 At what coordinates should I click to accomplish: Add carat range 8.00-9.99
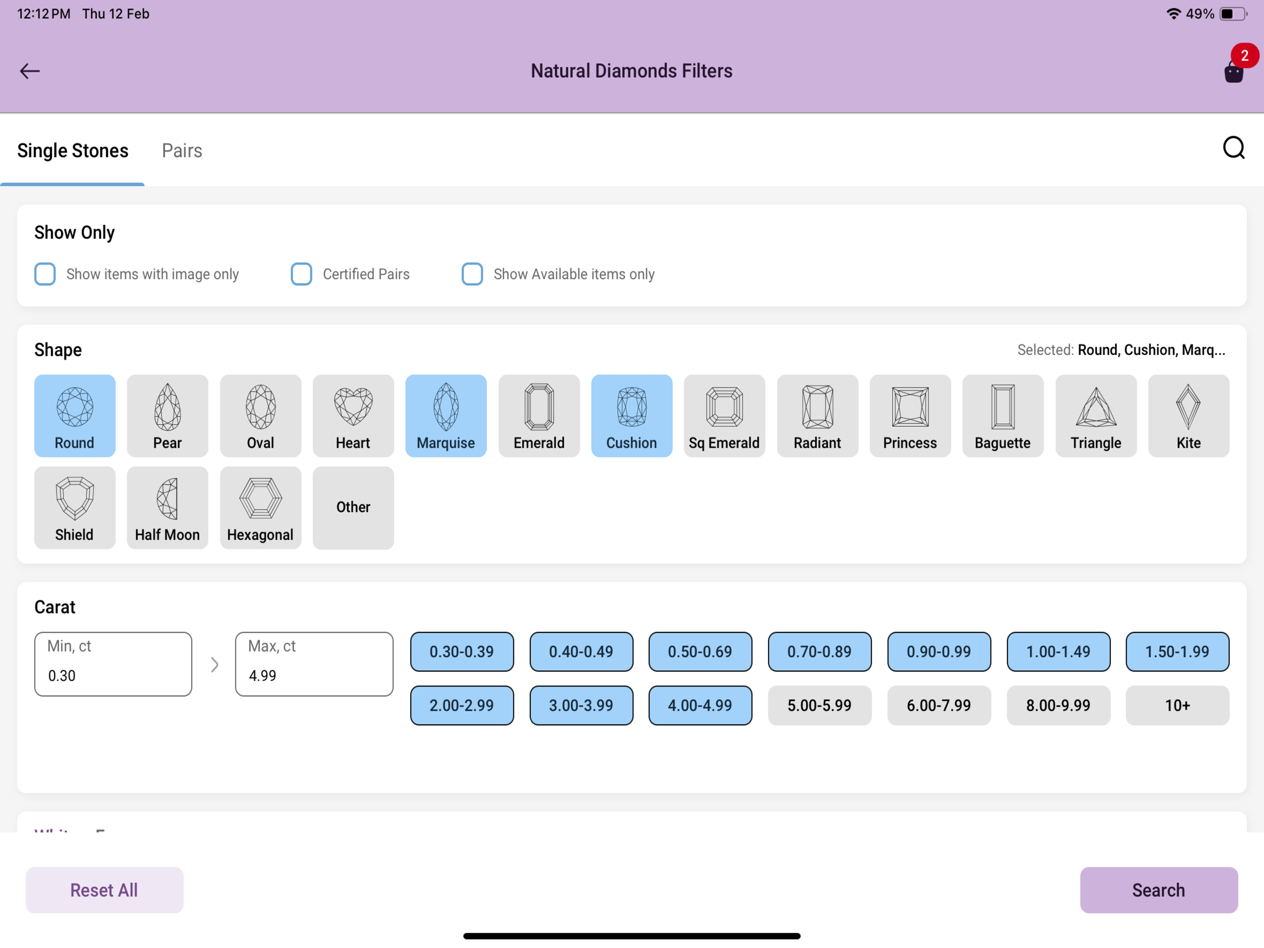(1058, 705)
